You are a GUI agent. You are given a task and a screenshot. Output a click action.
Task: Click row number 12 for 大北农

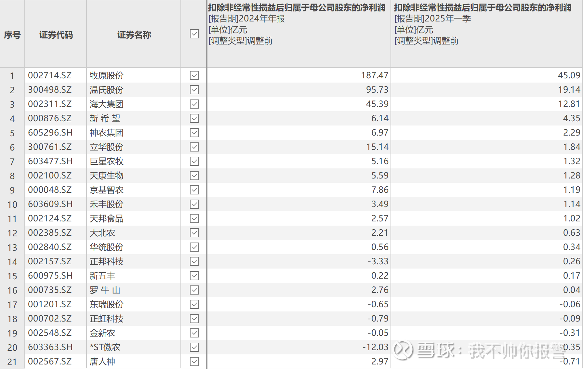coord(12,233)
